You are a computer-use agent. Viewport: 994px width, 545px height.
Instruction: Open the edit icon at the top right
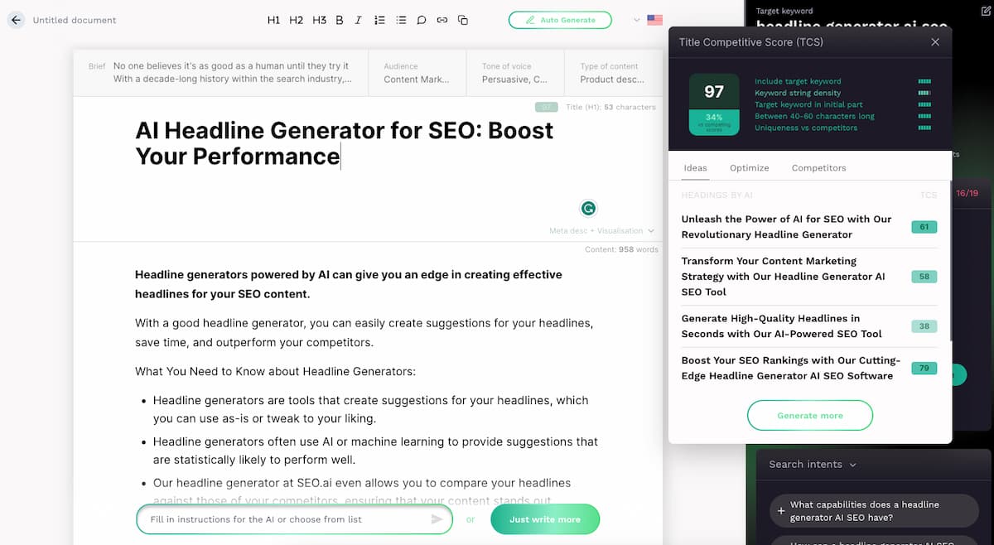point(985,11)
